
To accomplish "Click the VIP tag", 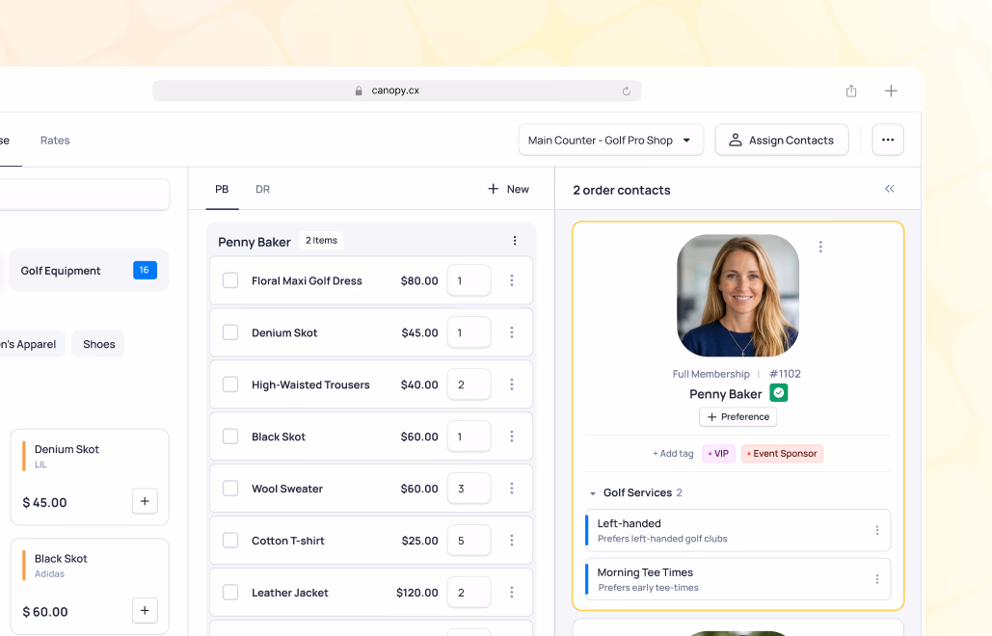I will [719, 454].
